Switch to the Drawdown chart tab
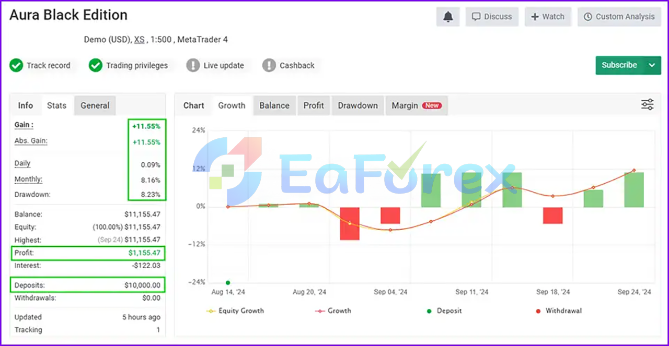Image resolution: width=669 pixels, height=346 pixels. coord(357,105)
